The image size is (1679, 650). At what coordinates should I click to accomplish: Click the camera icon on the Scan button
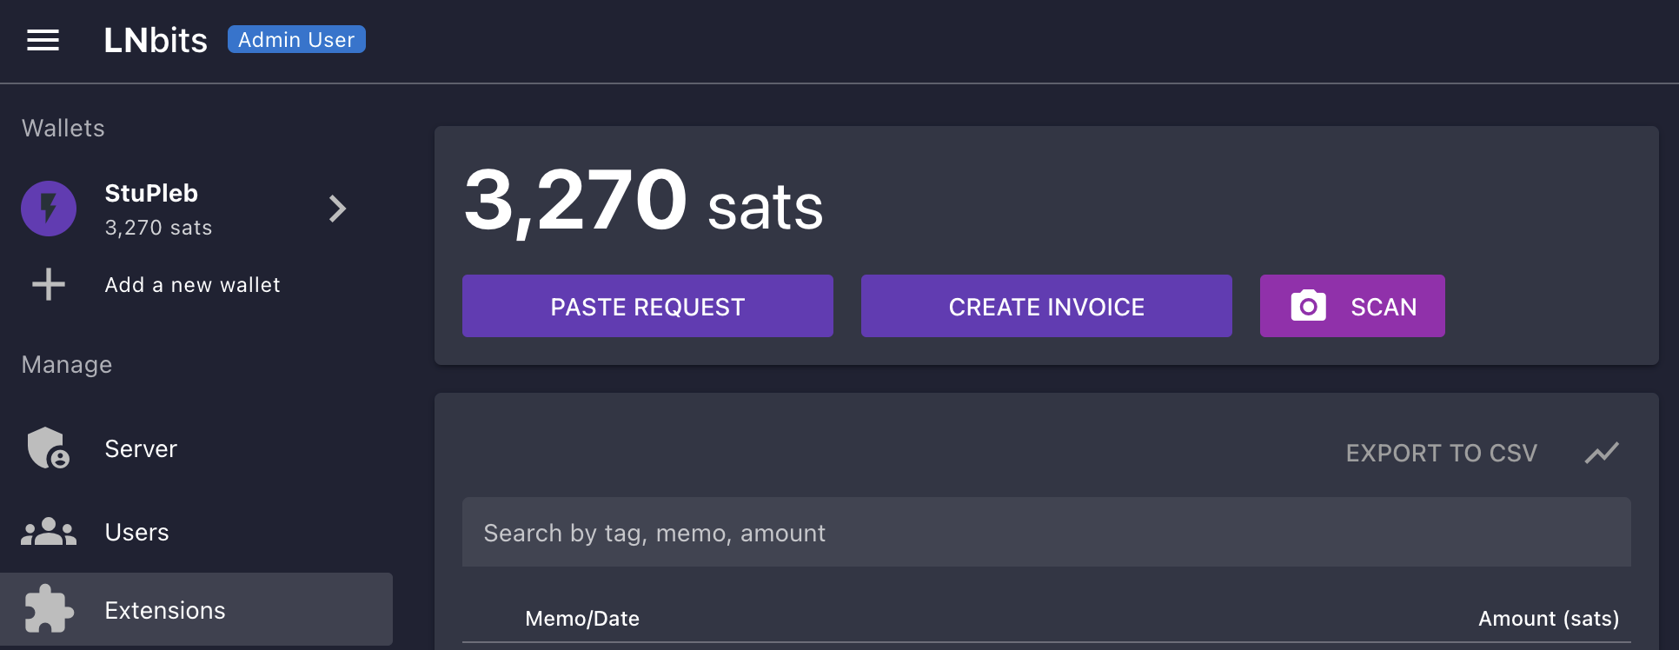[1308, 306]
